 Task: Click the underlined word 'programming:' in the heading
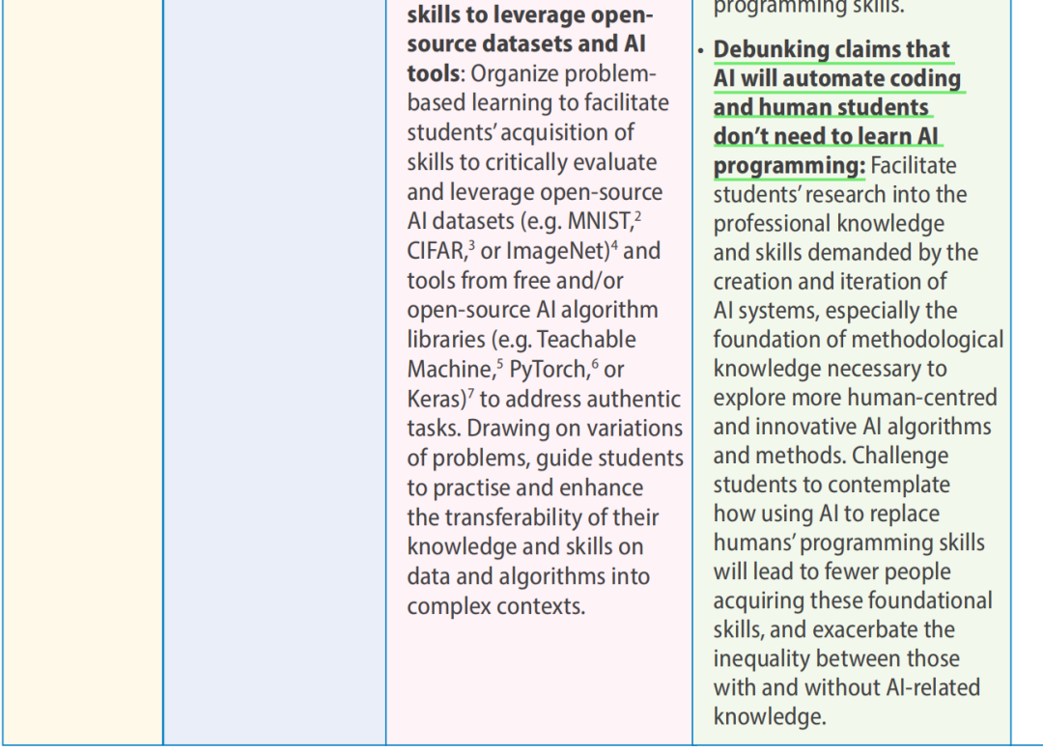pyautogui.click(x=789, y=166)
